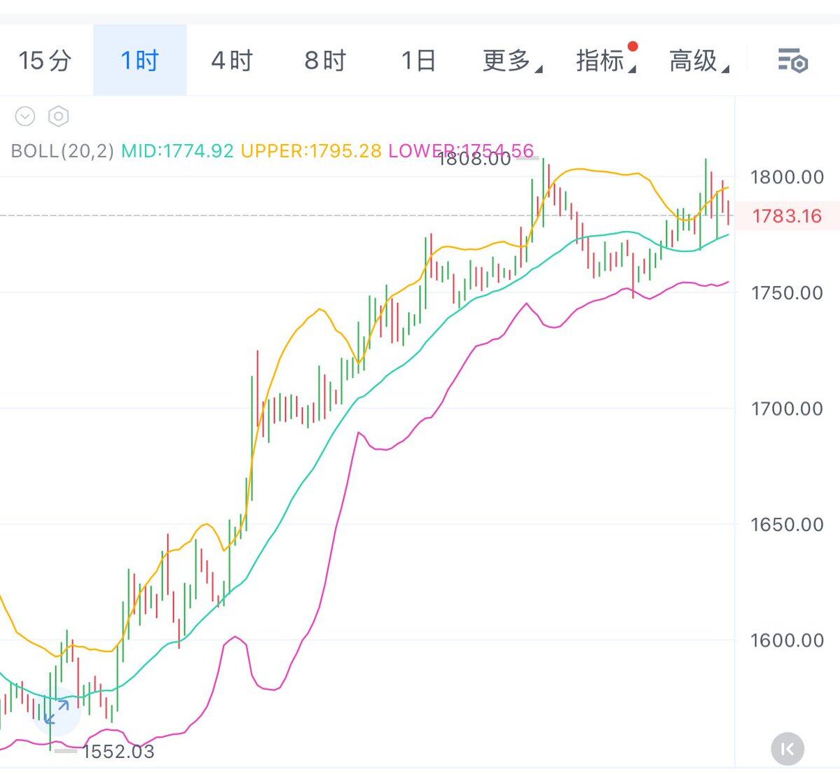This screenshot has height=774, width=840.
Task: Click the 1800.00 price axis label
Action: pyautogui.click(x=787, y=176)
